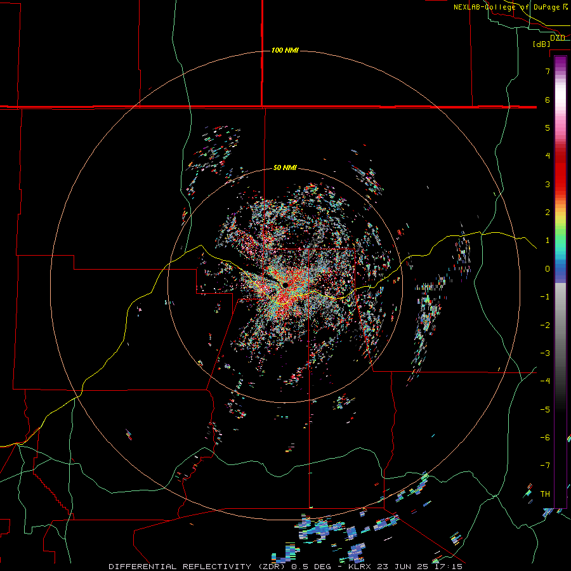Click the "7" value on the color scale
This screenshot has height=571, width=571.
[x=548, y=71]
